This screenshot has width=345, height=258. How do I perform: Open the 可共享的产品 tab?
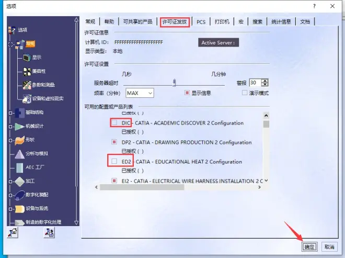(137, 21)
